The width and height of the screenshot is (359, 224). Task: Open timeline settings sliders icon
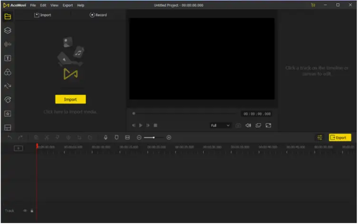pos(320,138)
